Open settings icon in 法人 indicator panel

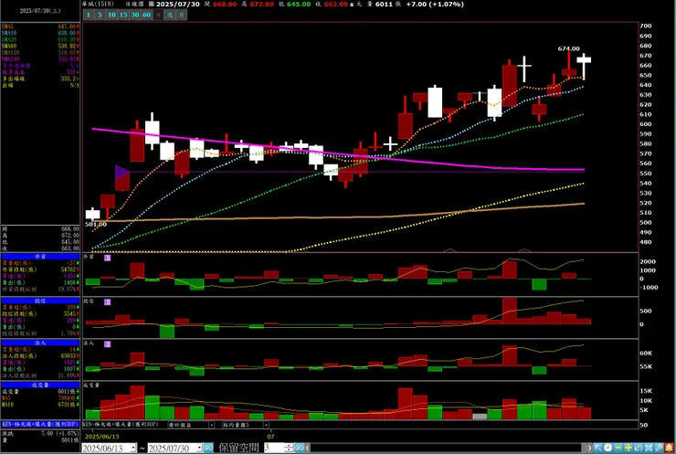(x=108, y=344)
